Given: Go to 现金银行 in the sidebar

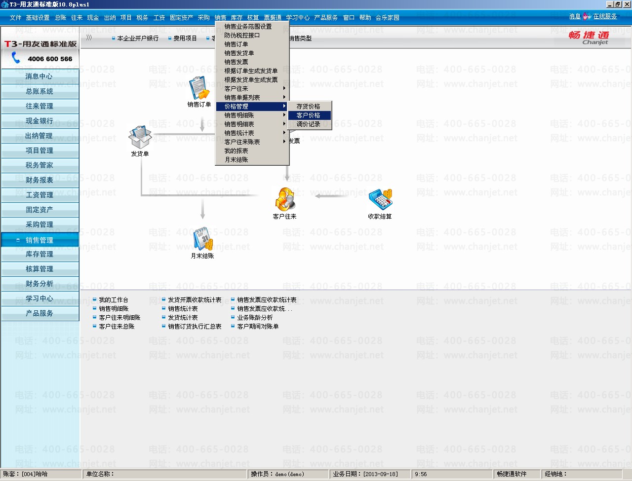Looking at the screenshot, I should coord(39,121).
